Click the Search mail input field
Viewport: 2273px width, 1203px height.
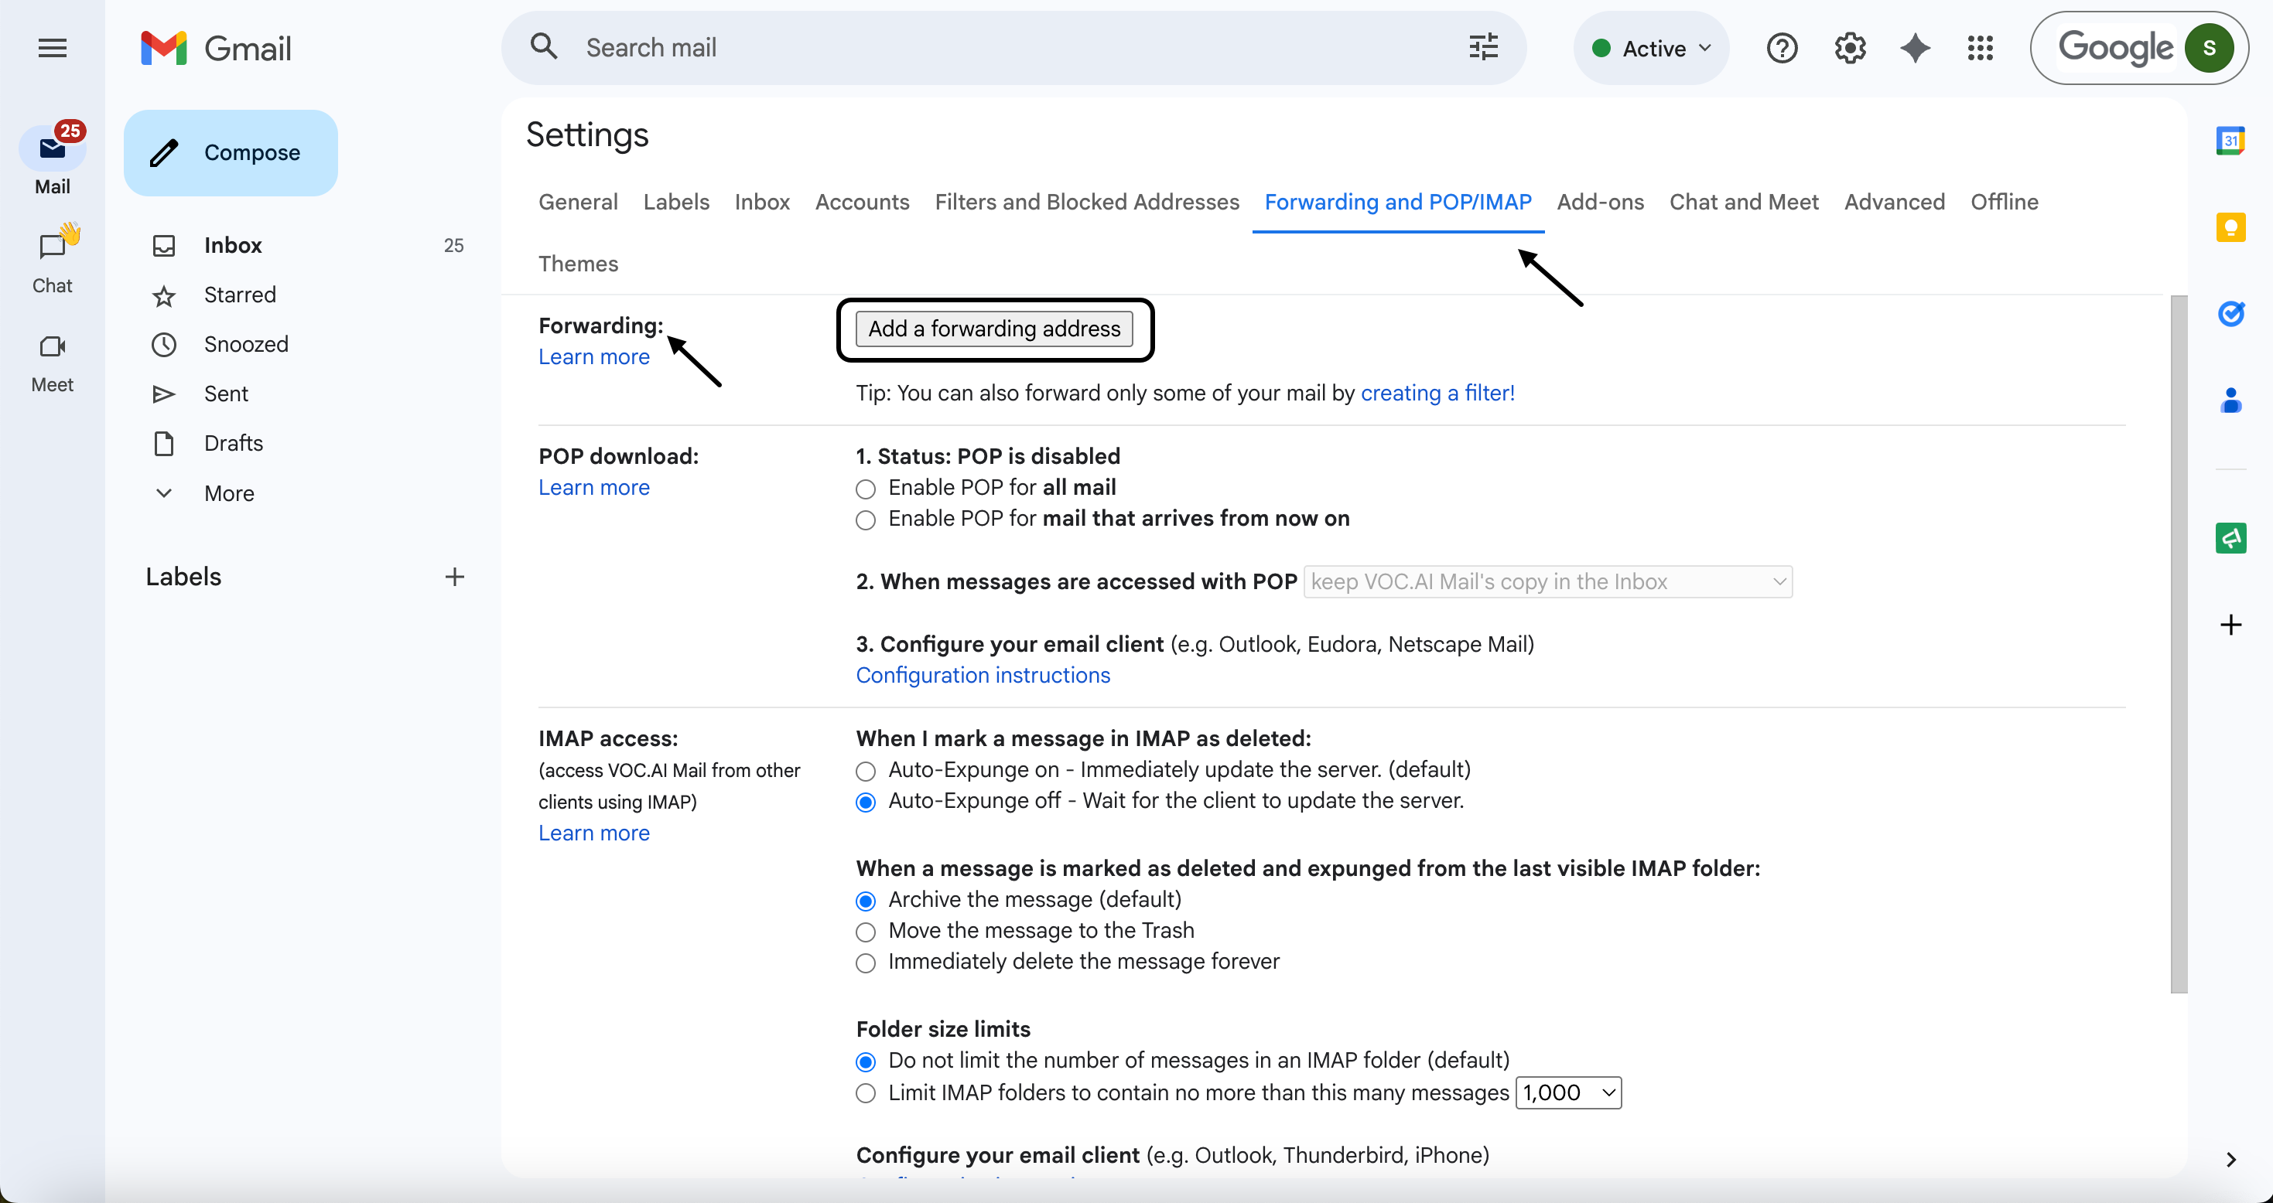[1015, 48]
